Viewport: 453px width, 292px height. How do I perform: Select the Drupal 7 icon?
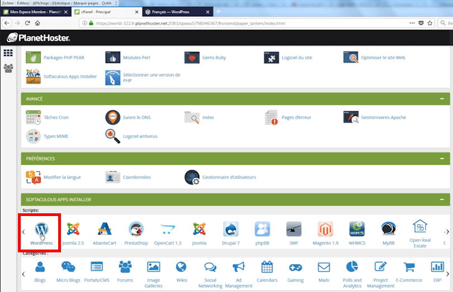[x=230, y=229]
